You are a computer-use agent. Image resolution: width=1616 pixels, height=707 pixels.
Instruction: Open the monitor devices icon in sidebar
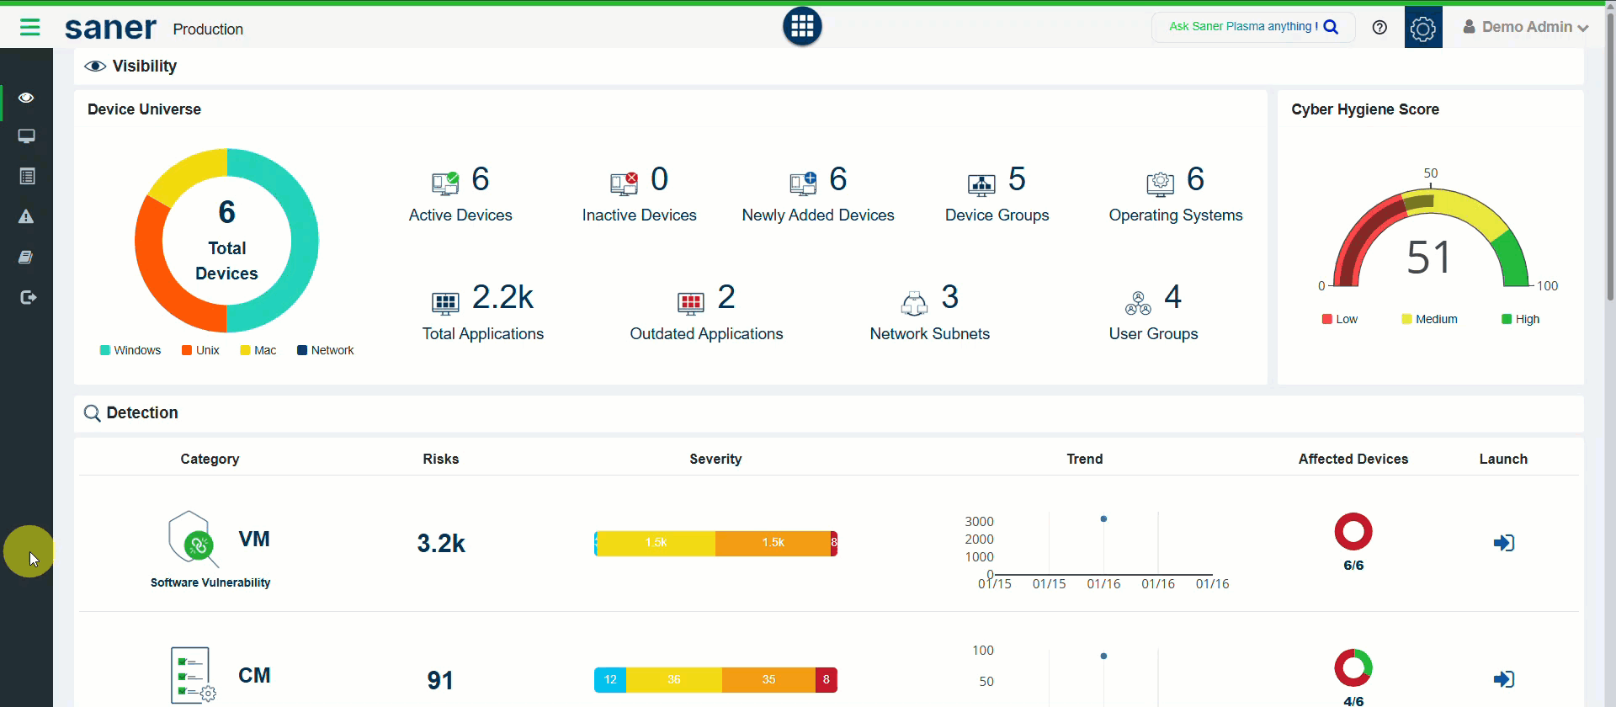(x=26, y=136)
